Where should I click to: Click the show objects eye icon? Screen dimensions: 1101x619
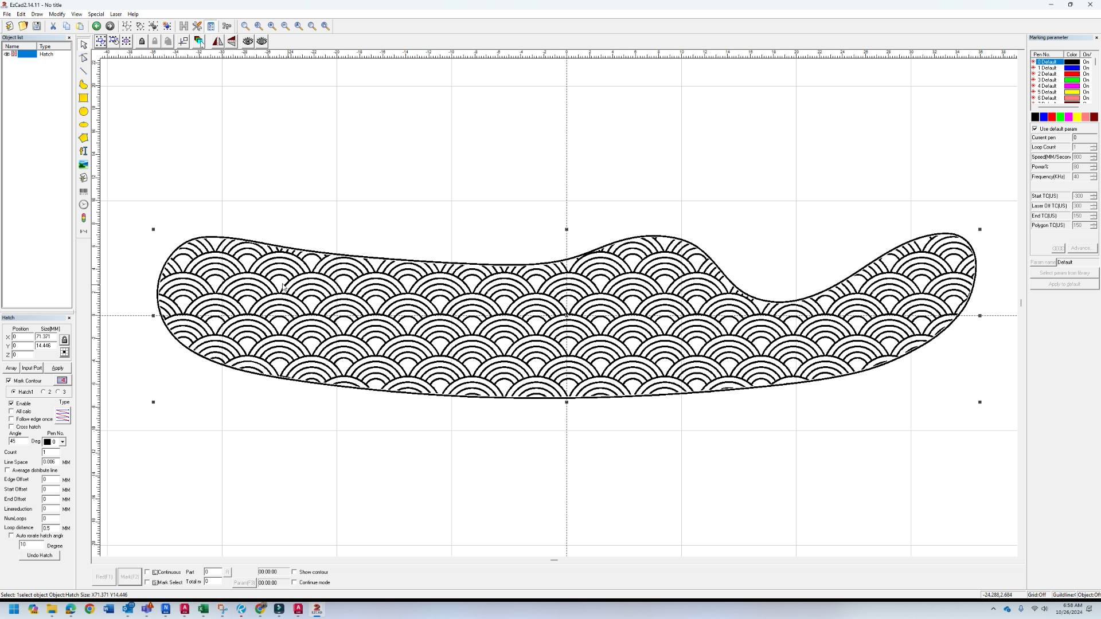(248, 41)
